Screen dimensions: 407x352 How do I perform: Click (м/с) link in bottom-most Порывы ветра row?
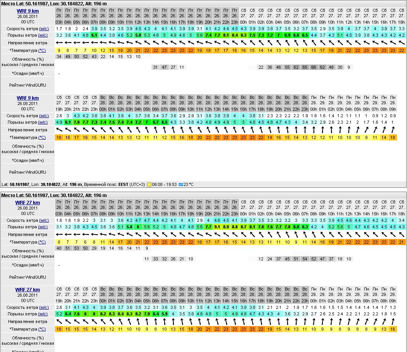pos(43,314)
